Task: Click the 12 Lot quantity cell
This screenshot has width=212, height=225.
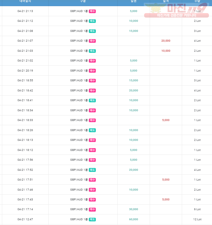Action: pyautogui.click(x=197, y=219)
